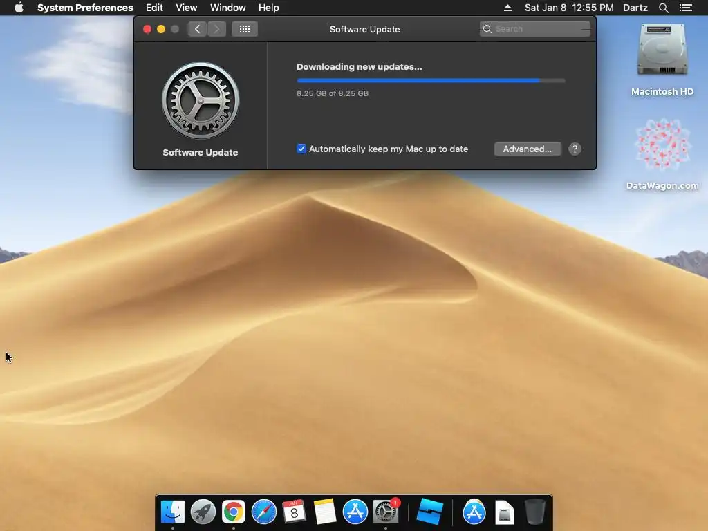Click the download progress bar

point(431,80)
